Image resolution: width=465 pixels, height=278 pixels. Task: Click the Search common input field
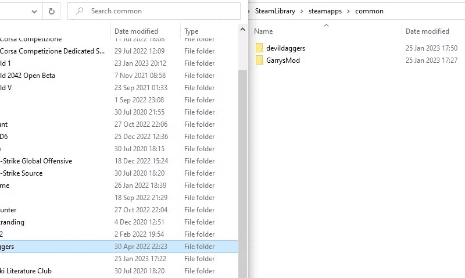tap(154, 11)
